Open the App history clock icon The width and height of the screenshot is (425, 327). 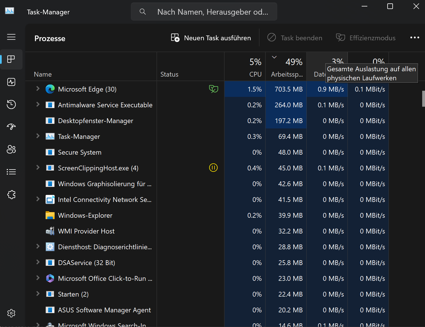click(x=11, y=104)
